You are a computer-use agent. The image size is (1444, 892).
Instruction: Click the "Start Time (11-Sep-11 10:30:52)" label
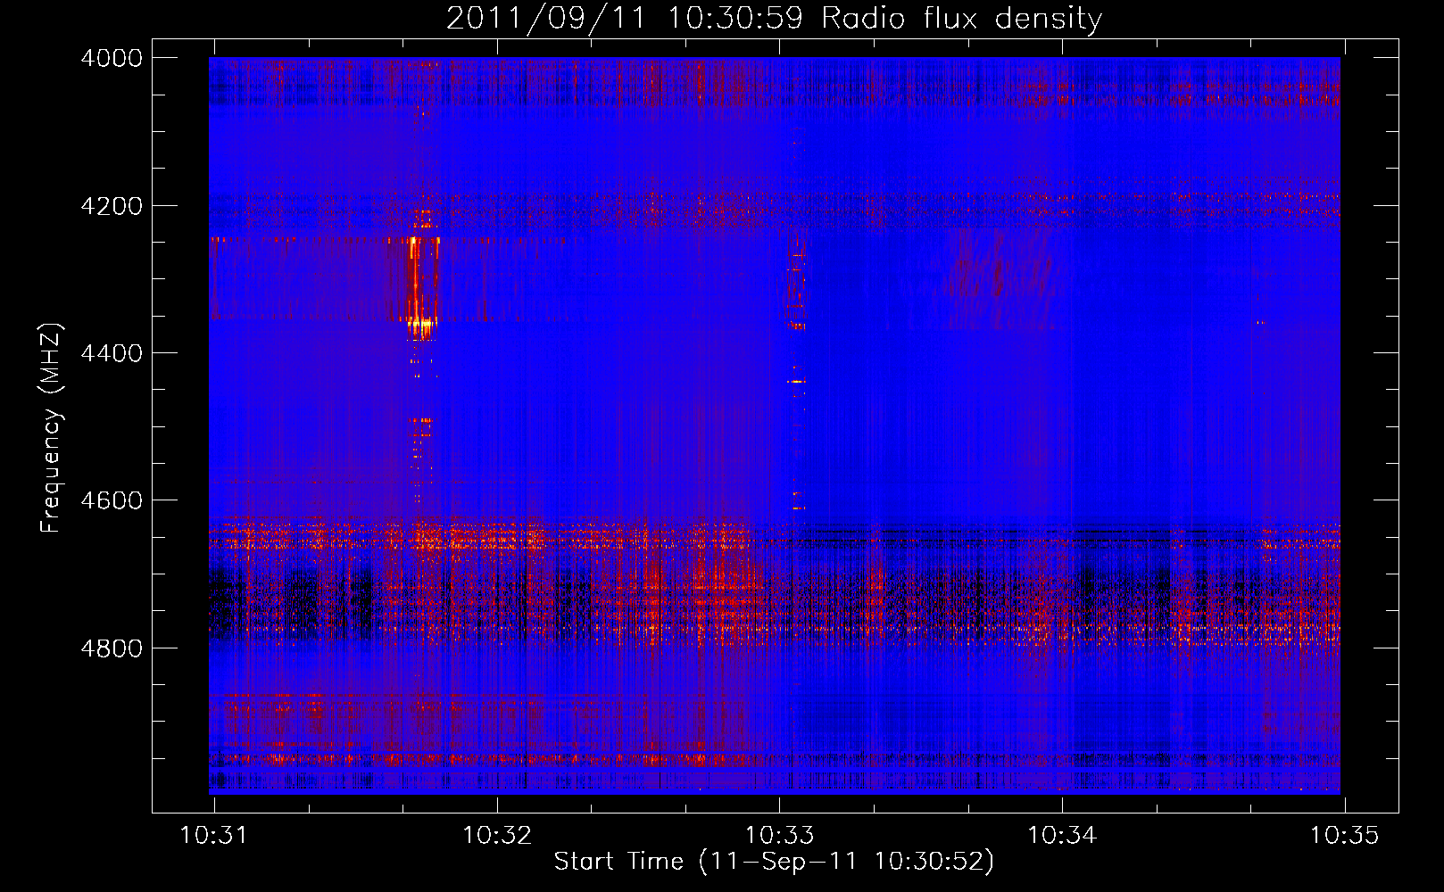[774, 862]
